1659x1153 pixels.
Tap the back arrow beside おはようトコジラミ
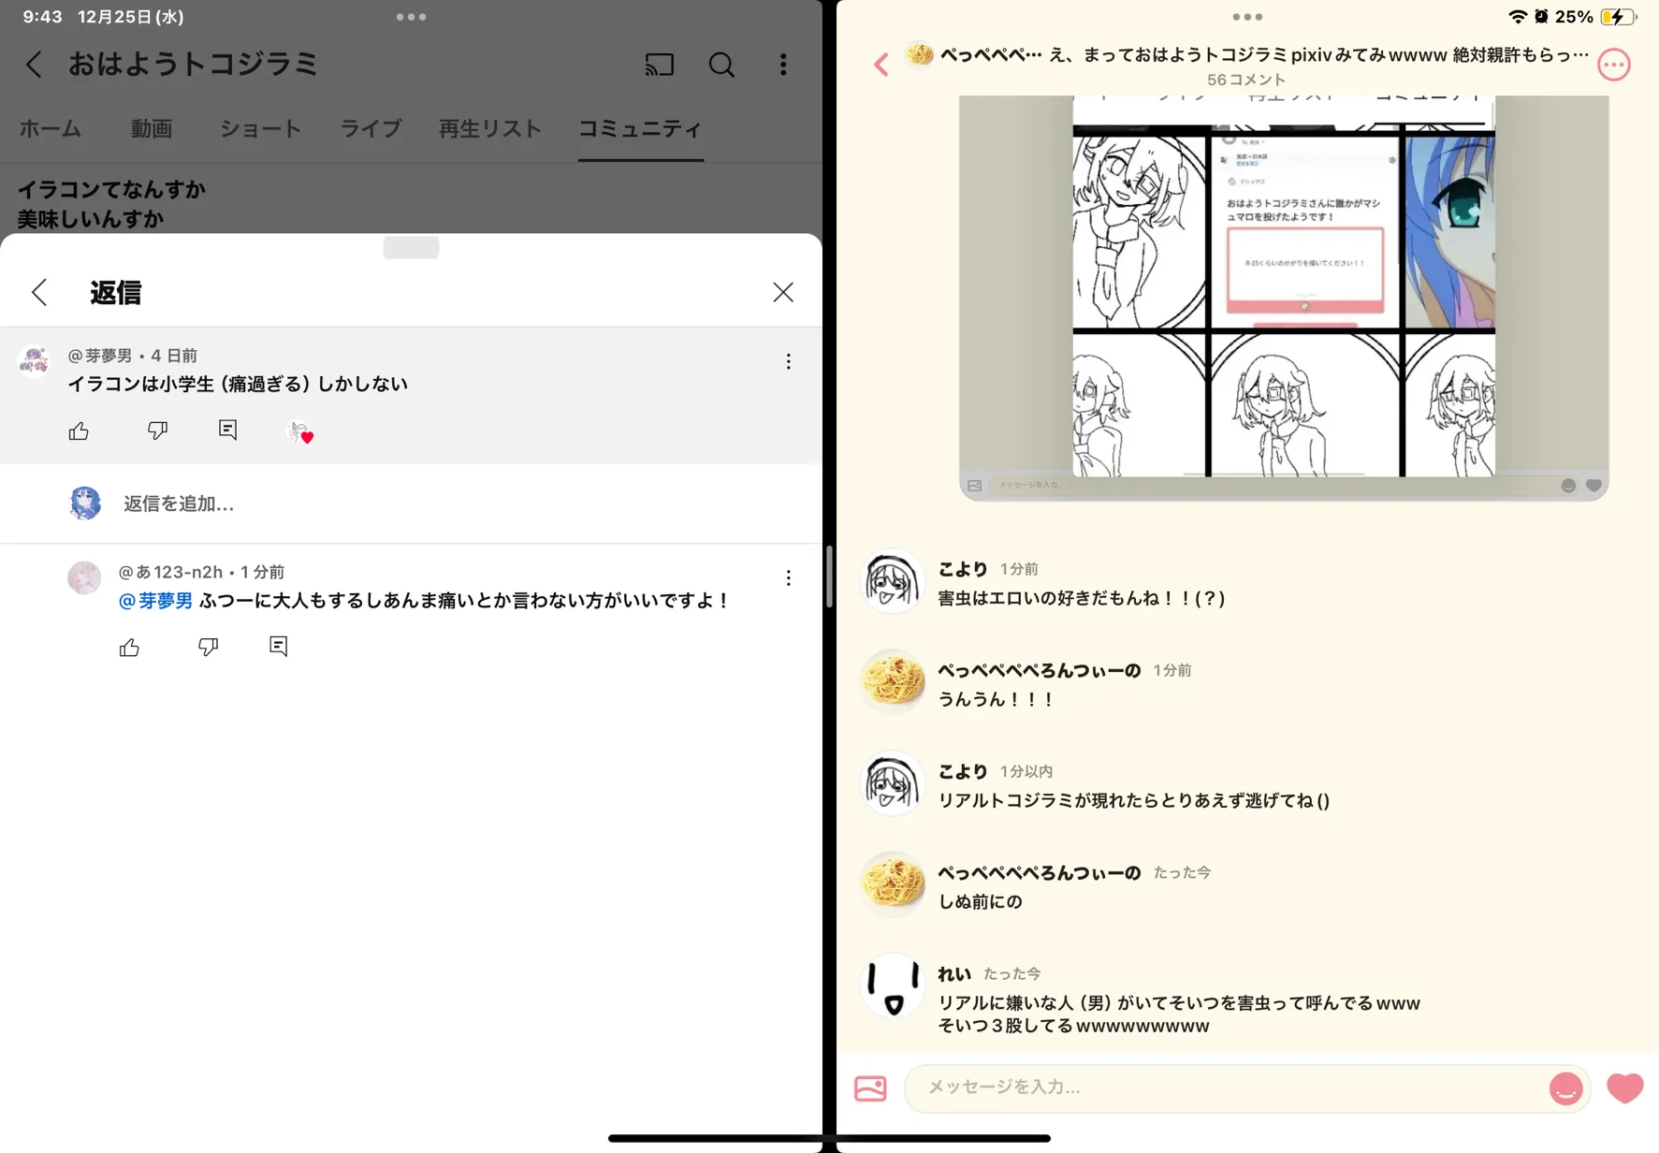tap(35, 64)
